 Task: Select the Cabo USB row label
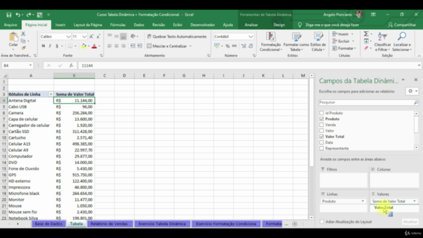click(18, 107)
